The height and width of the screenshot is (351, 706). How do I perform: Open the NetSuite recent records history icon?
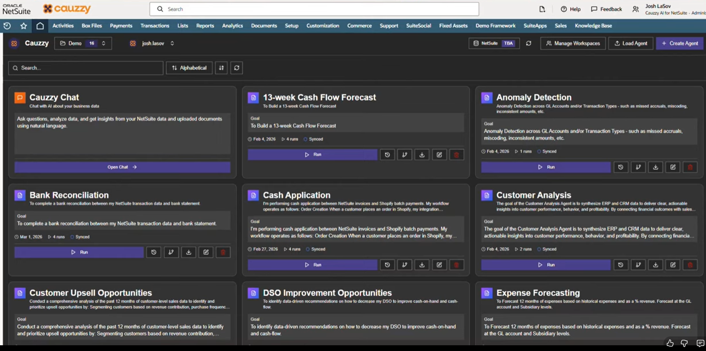tap(7, 26)
